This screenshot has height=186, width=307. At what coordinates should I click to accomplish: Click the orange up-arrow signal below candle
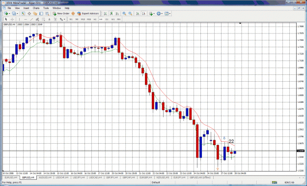218,169
